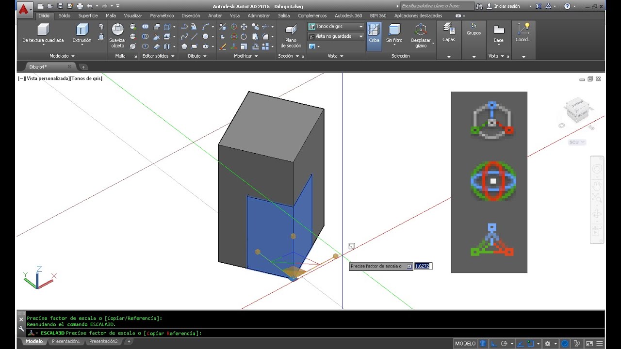Click the Base view button

pyautogui.click(x=498, y=34)
